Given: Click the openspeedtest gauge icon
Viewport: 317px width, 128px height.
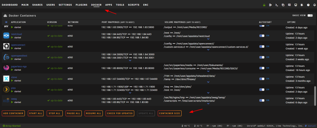Looking at the screenshot, I should pyautogui.click(x=6, y=57).
